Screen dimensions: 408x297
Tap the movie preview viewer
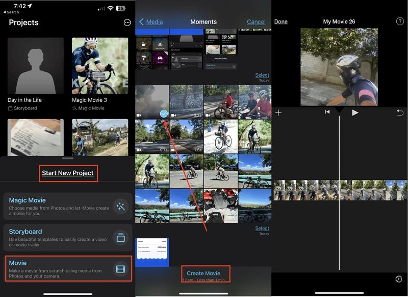pos(339,67)
